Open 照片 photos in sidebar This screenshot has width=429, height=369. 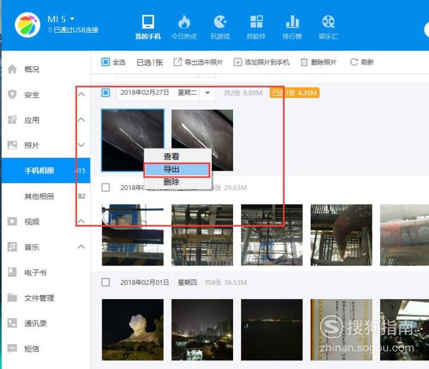tap(32, 145)
